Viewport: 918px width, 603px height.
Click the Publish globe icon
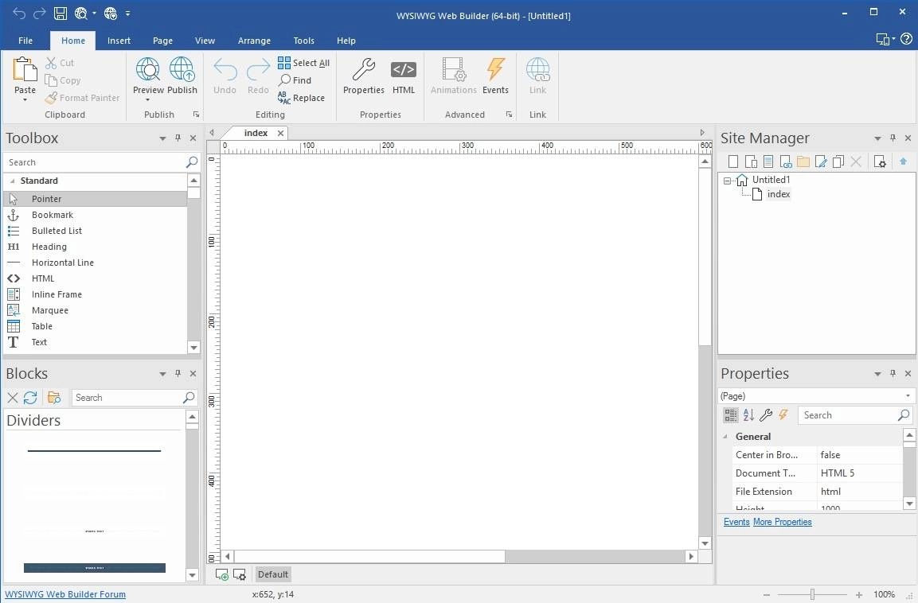point(182,69)
